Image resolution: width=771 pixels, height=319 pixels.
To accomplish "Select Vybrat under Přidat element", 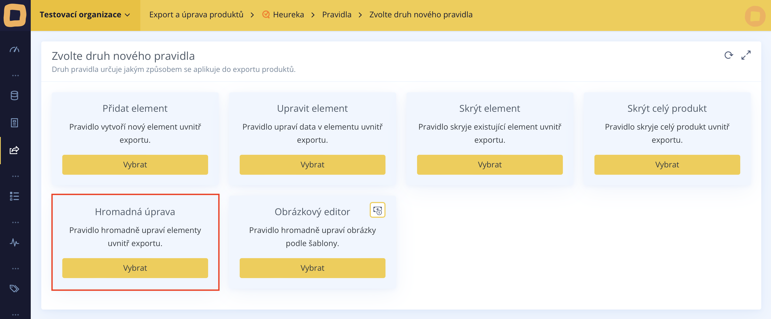I will click(x=135, y=164).
